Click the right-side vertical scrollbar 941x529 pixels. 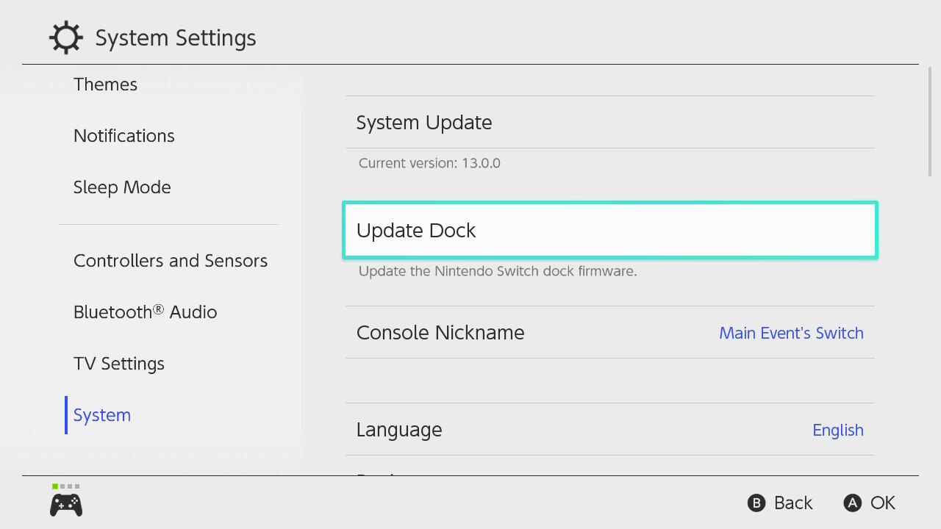pyautogui.click(x=930, y=122)
